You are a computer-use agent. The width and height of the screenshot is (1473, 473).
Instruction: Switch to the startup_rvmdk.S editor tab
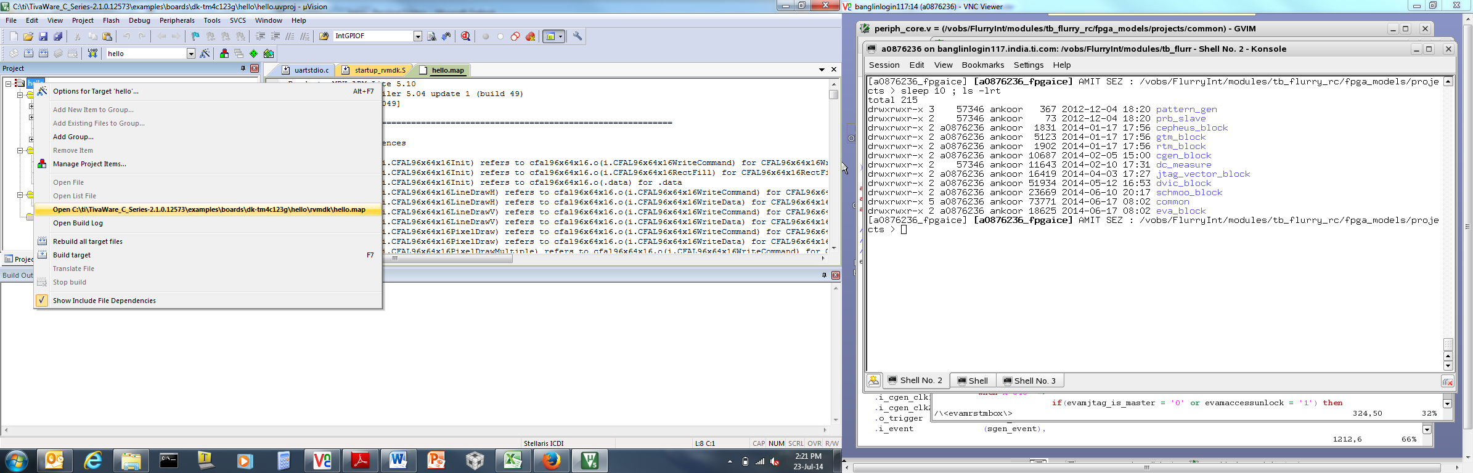(x=374, y=70)
